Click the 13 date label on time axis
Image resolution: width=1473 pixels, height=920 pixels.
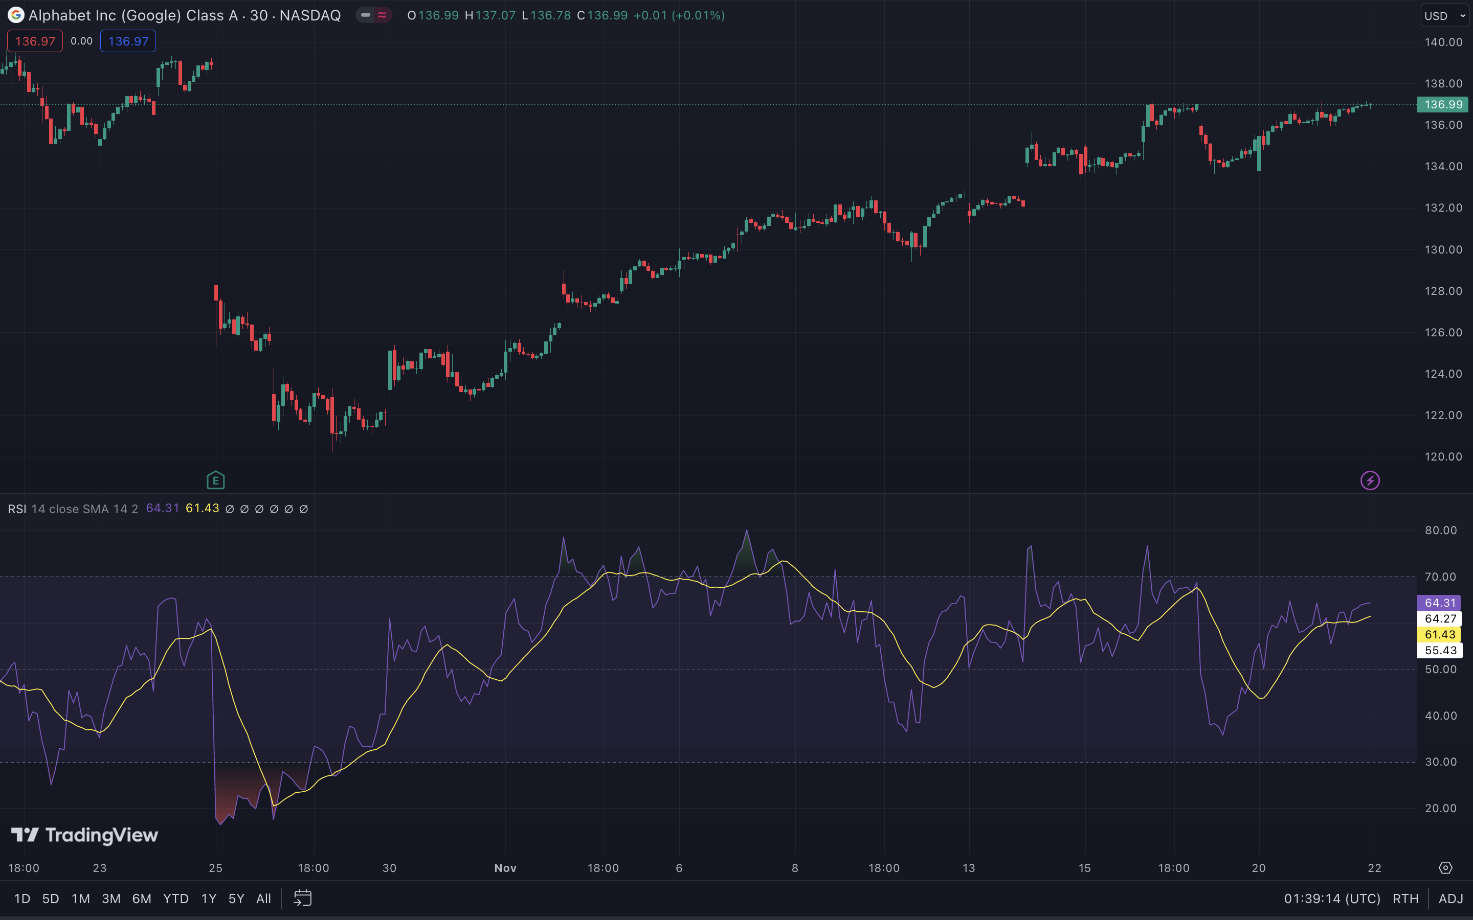click(x=968, y=868)
